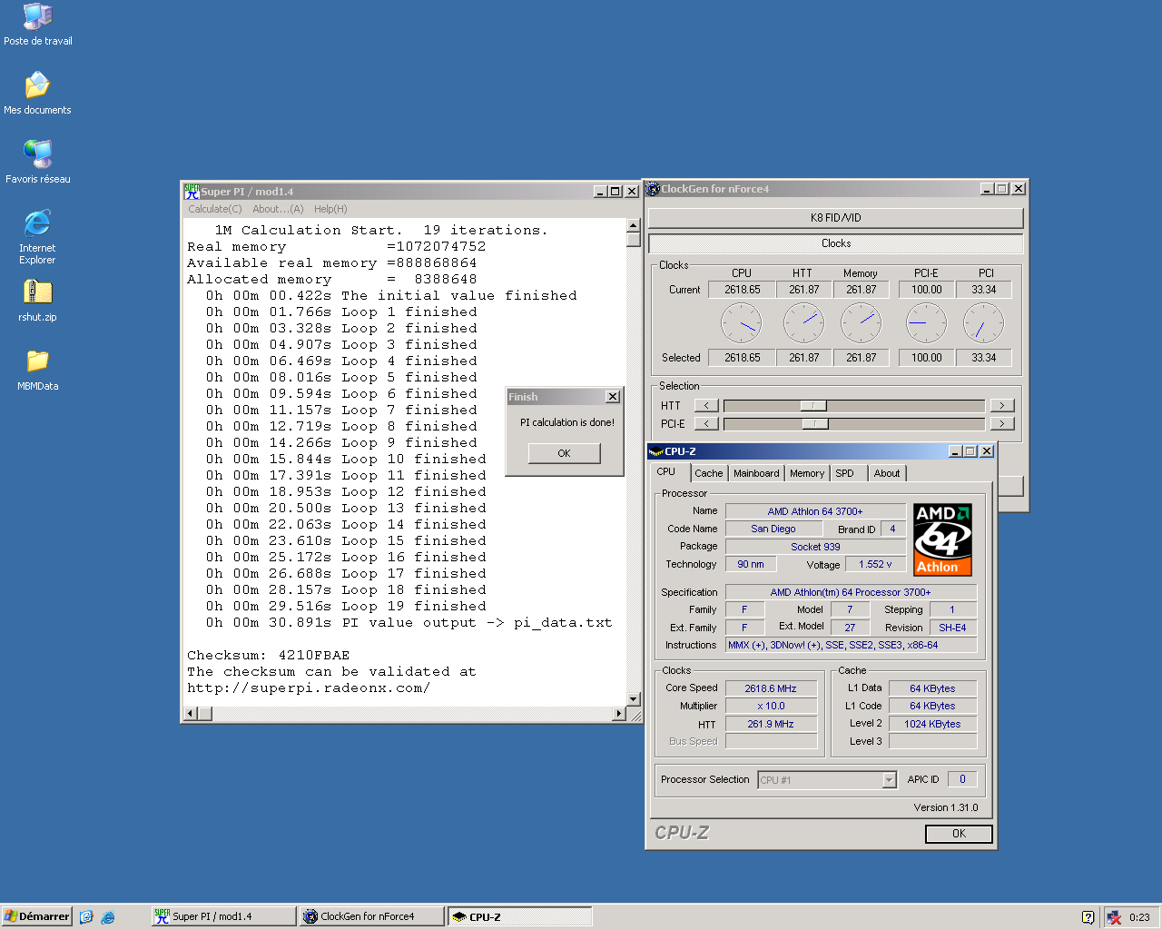Click the AMD Athlon 64 logo
The height and width of the screenshot is (930, 1162).
(x=942, y=539)
